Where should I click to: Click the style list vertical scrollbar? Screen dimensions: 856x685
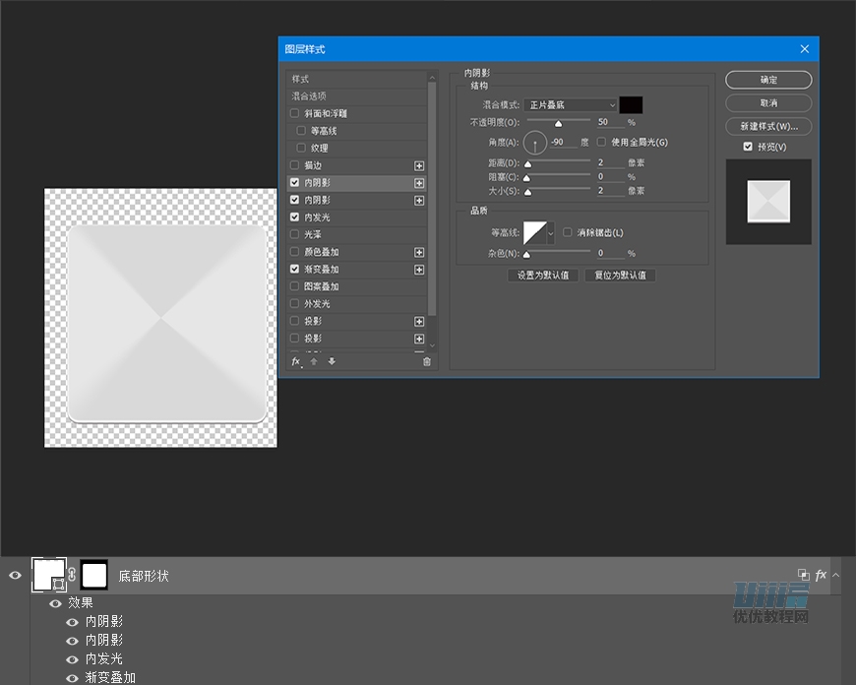pyautogui.click(x=432, y=200)
